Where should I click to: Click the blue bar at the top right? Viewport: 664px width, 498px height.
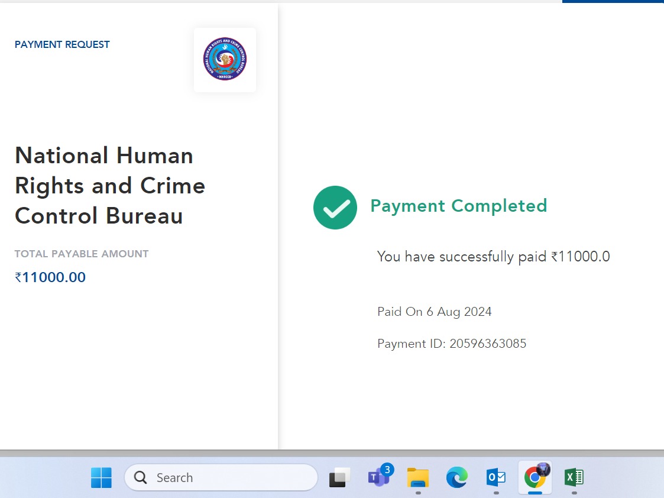pos(613,2)
